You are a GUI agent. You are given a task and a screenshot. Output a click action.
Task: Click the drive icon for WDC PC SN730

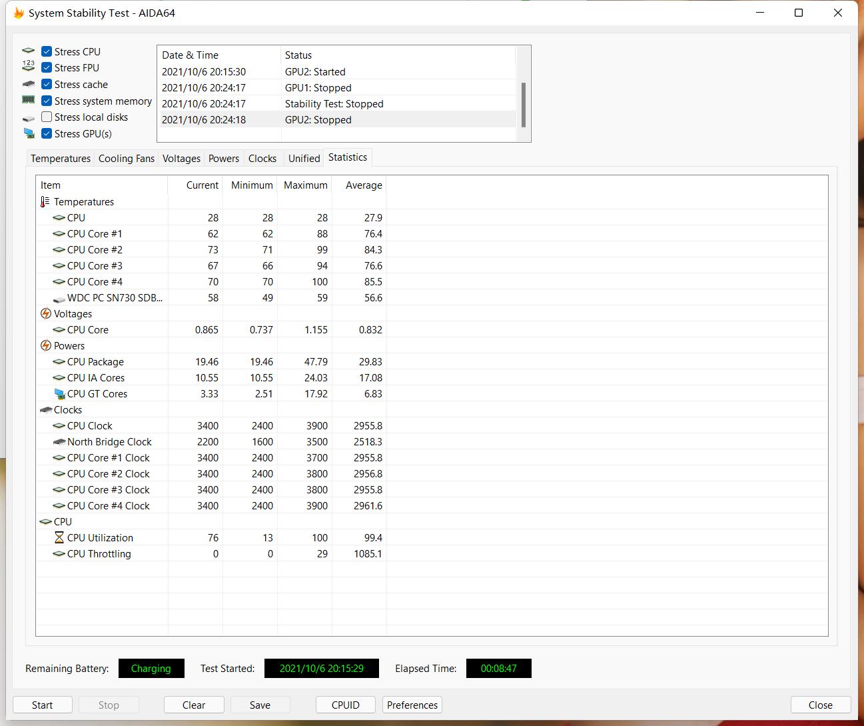(59, 299)
